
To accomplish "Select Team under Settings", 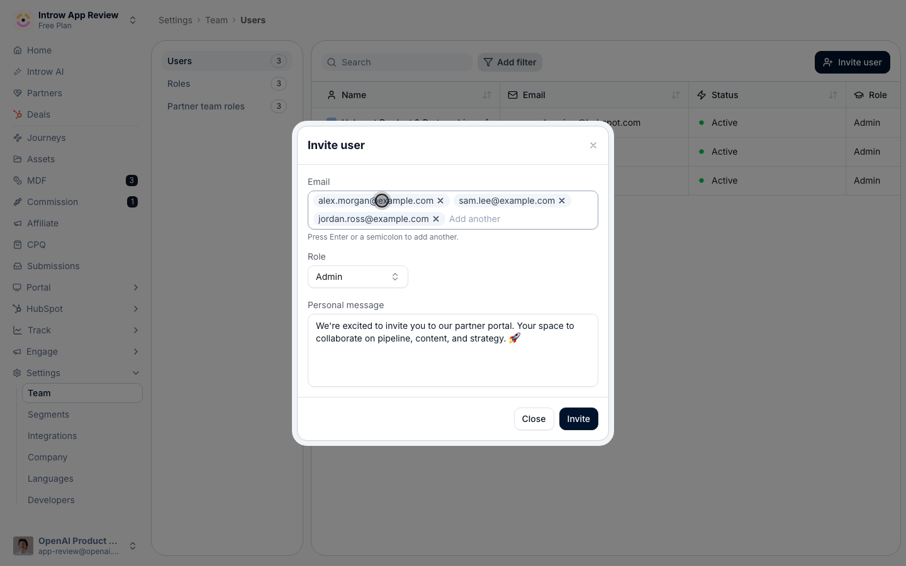I will (82, 393).
